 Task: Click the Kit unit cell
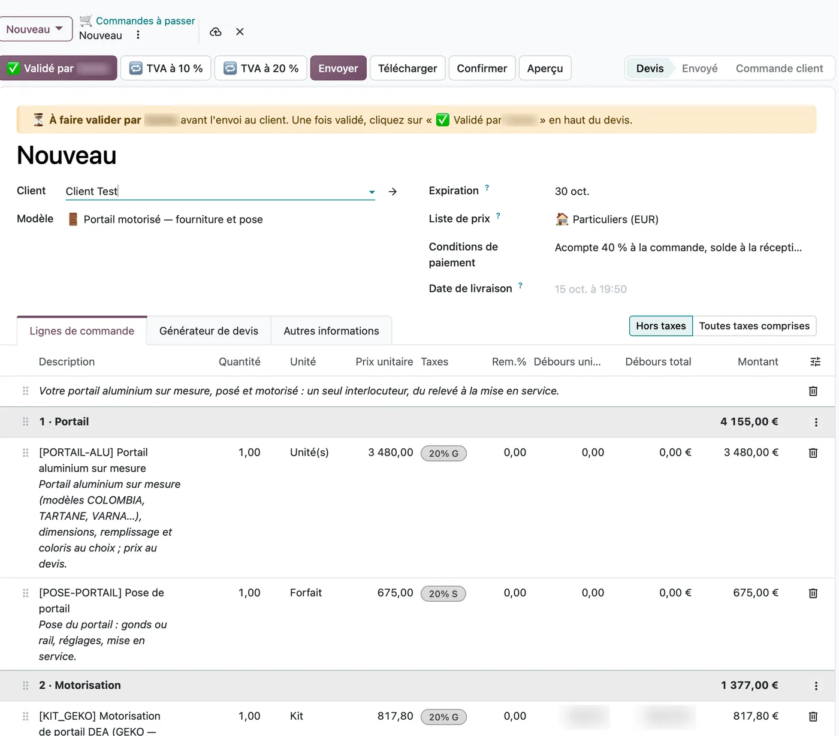click(297, 716)
